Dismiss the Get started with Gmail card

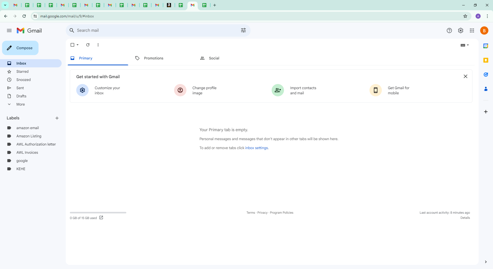[x=465, y=76]
